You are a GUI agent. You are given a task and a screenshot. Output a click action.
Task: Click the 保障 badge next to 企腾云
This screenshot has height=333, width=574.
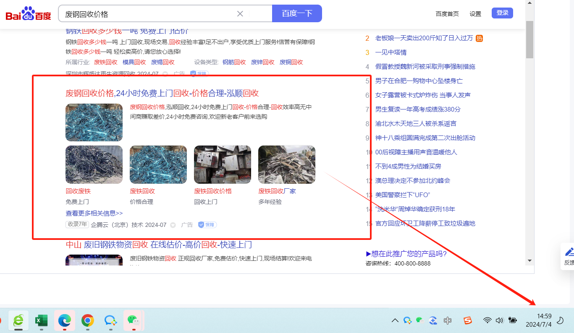(x=207, y=225)
